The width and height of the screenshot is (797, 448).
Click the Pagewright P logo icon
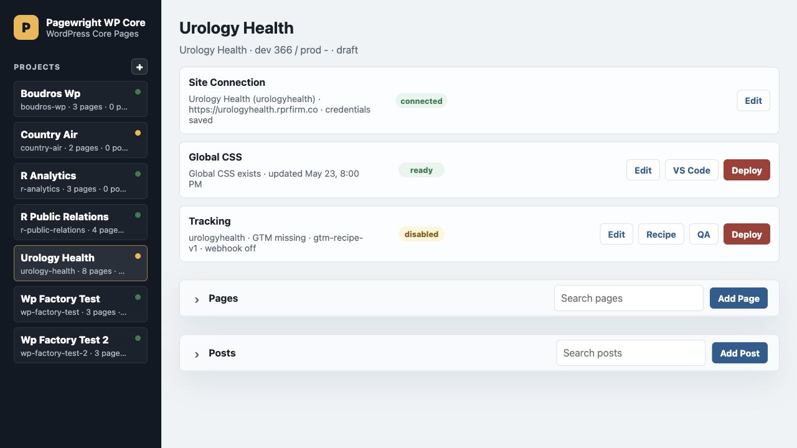tap(26, 27)
